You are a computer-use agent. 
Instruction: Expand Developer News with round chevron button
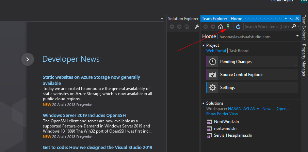click(28, 59)
